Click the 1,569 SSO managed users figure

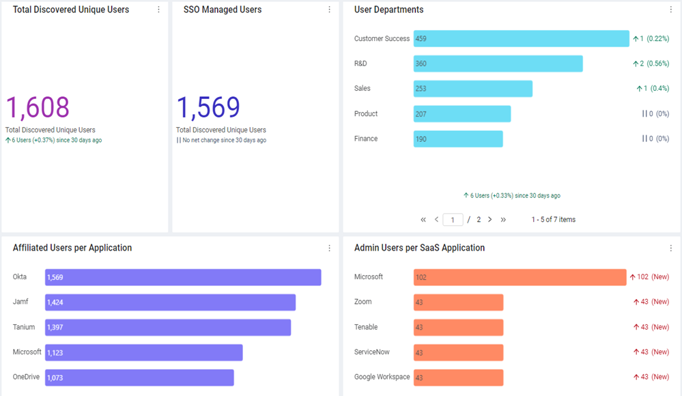pos(208,107)
